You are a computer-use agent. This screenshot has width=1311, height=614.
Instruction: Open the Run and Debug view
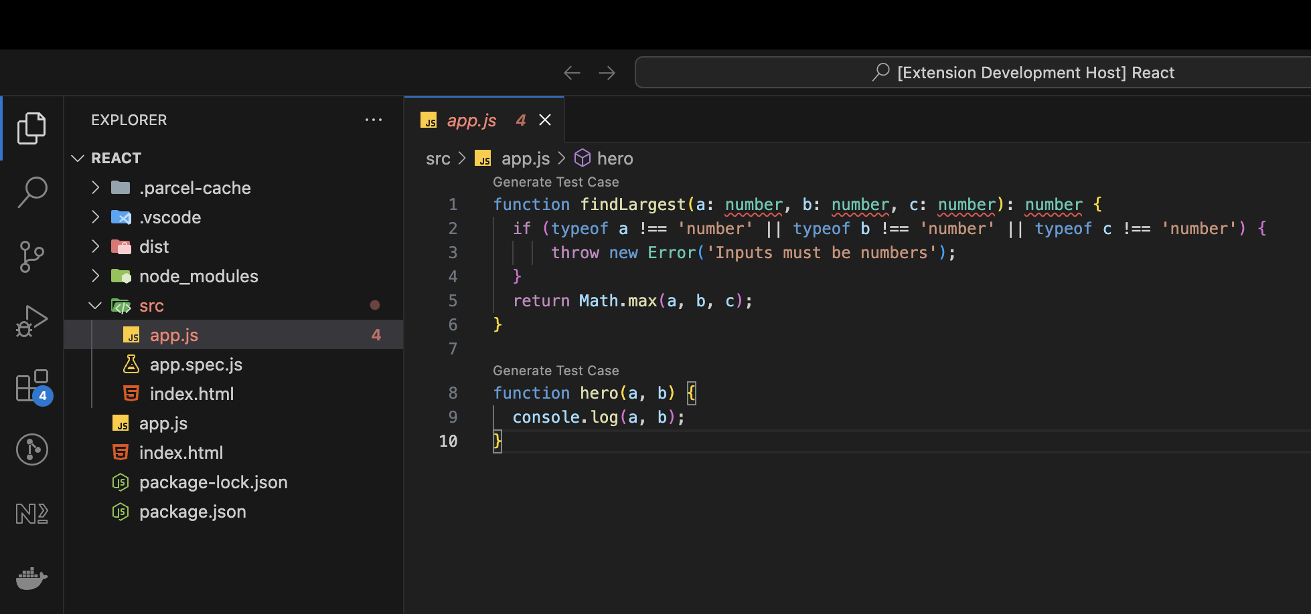pyautogui.click(x=31, y=320)
